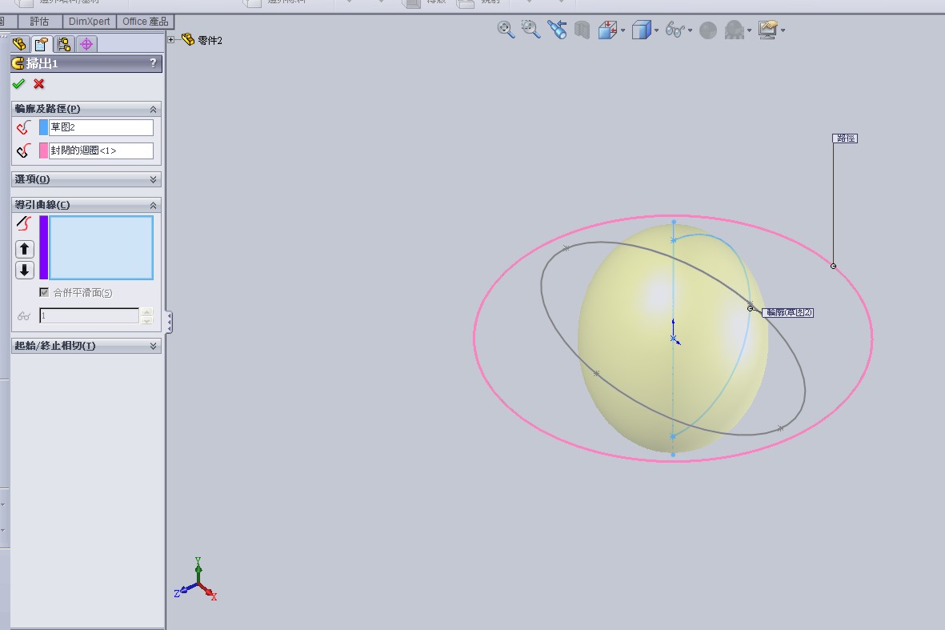Click 路徑 callout label
Viewport: 945px width, 630px height.
(x=845, y=138)
